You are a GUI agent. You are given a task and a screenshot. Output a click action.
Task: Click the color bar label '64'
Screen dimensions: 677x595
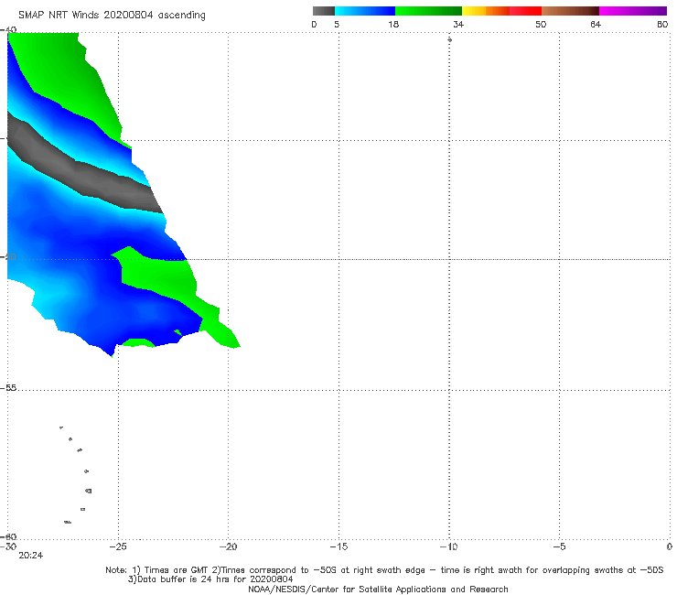tap(596, 25)
